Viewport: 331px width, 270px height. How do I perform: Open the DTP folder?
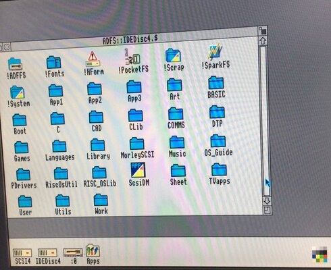click(217, 112)
